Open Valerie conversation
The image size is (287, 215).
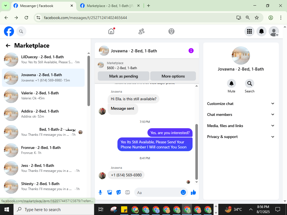click(43, 96)
